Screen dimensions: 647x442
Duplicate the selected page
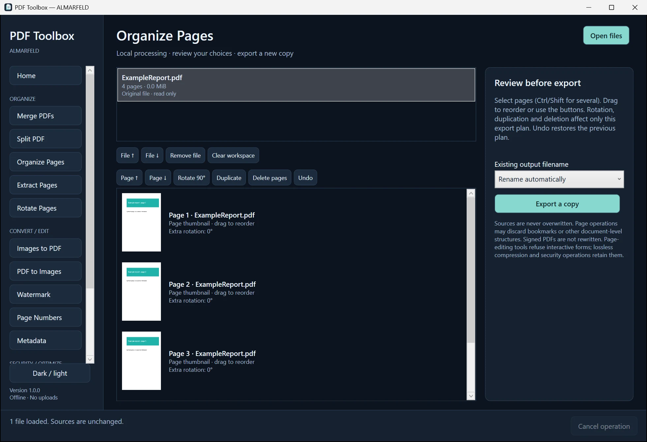point(229,178)
